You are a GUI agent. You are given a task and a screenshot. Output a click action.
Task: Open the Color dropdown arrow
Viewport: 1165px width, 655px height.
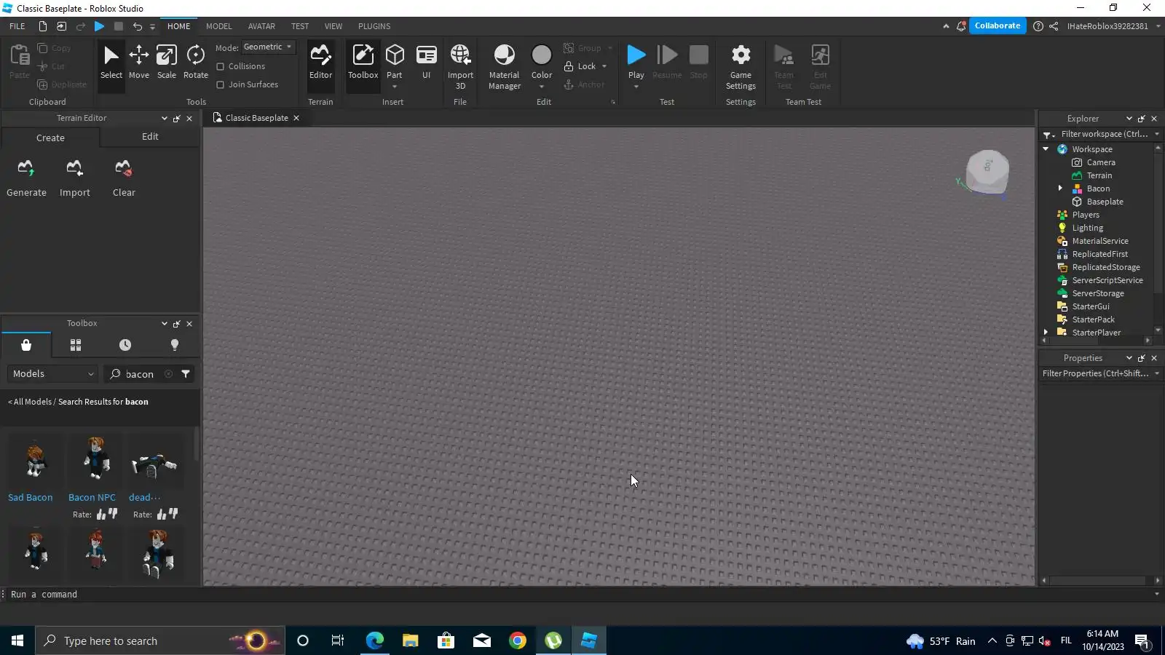pos(542,87)
